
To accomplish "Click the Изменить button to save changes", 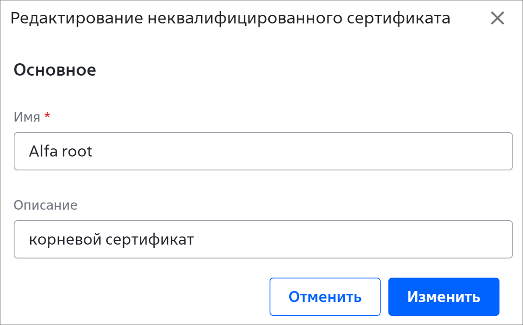I will [443, 297].
